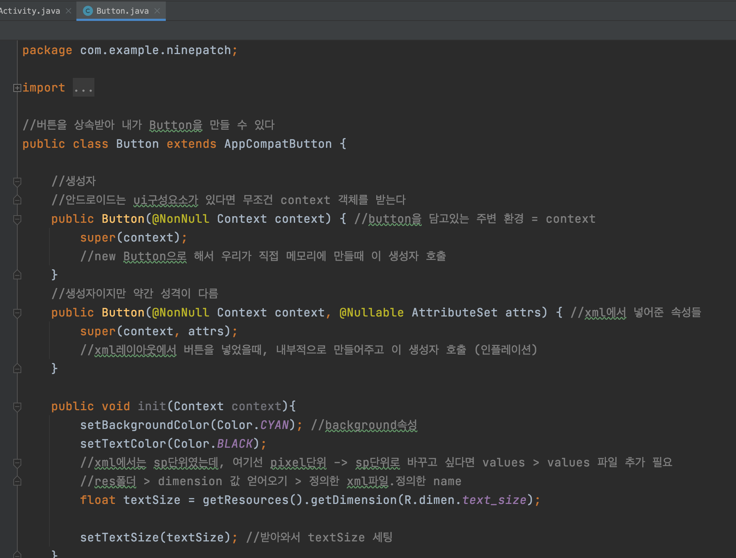Click the class icon on the Button.java tab
The height and width of the screenshot is (558, 736).
88,11
